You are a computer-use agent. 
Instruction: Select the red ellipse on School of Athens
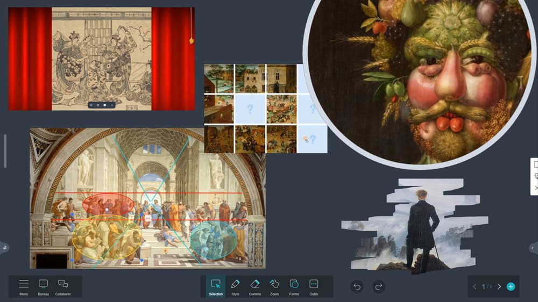[108, 204]
